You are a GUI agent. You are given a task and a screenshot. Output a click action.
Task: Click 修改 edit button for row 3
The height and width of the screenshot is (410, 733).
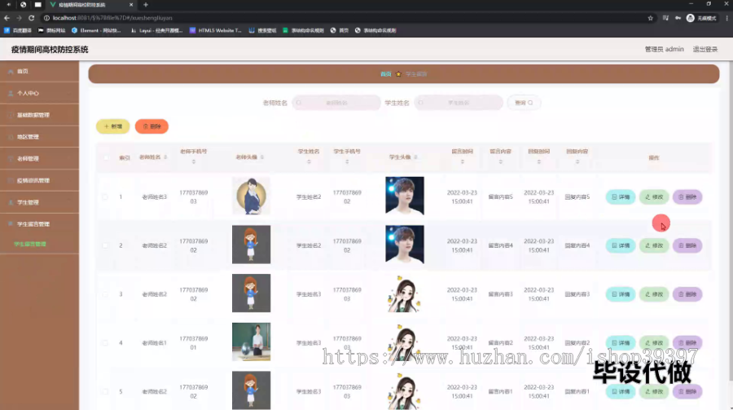point(654,294)
